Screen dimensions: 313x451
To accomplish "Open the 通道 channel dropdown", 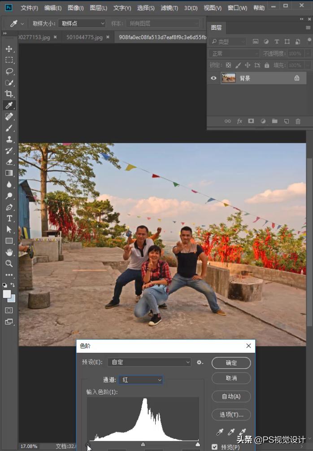I will [141, 380].
